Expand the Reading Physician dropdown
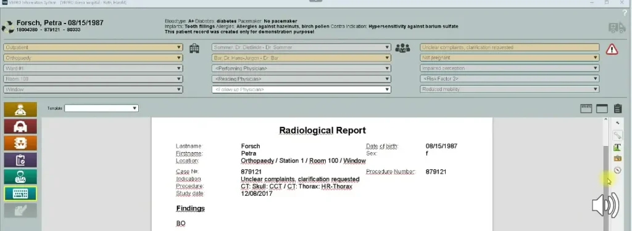 click(x=301, y=79)
